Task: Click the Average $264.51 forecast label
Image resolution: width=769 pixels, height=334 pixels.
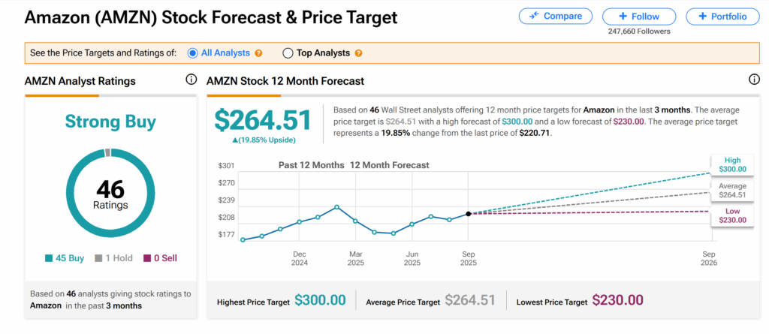Action: coord(731,191)
